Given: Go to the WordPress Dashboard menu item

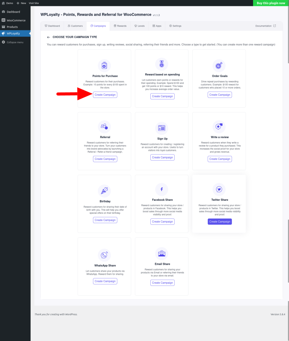Looking at the screenshot, I should (15, 12).
